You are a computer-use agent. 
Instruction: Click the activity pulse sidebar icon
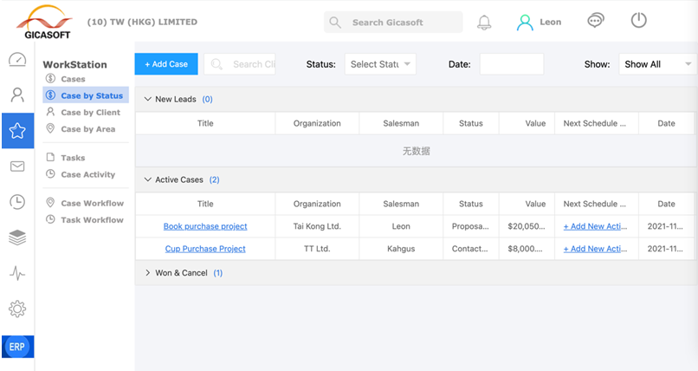(x=17, y=273)
